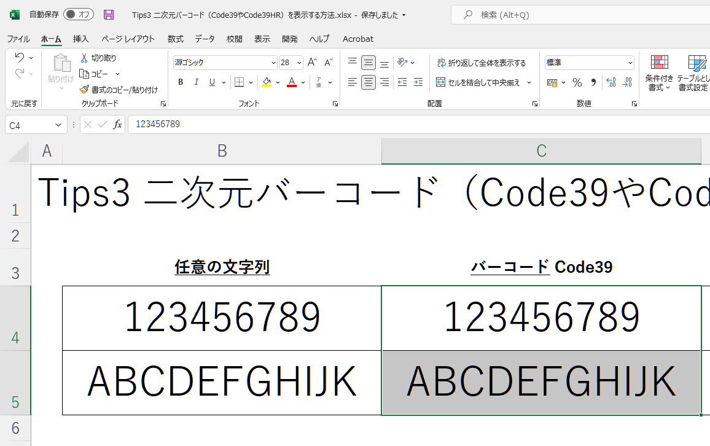The width and height of the screenshot is (710, 446).
Task: Click the Undo arrow icon
Action: (x=20, y=58)
